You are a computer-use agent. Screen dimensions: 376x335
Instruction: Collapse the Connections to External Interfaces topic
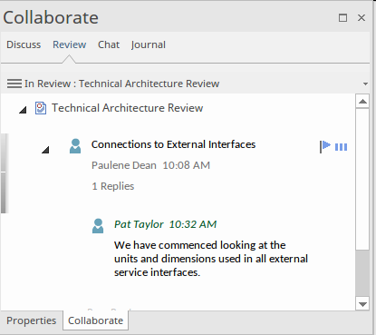(x=45, y=150)
